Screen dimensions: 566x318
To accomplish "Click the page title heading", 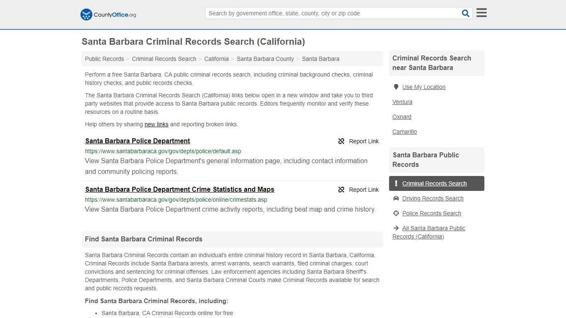I will point(193,41).
